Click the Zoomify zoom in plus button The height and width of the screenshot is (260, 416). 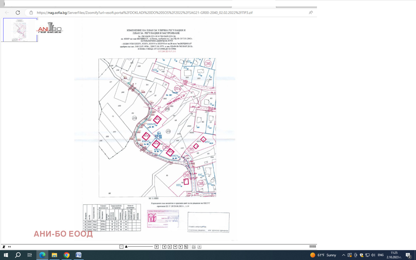157,247
